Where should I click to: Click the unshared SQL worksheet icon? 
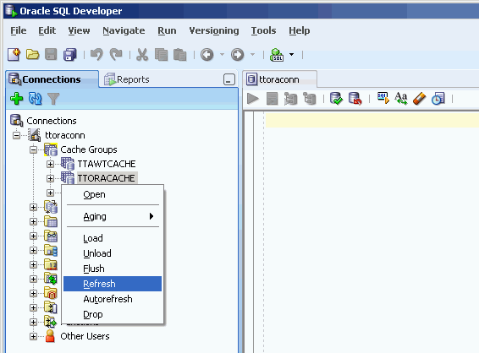click(383, 98)
